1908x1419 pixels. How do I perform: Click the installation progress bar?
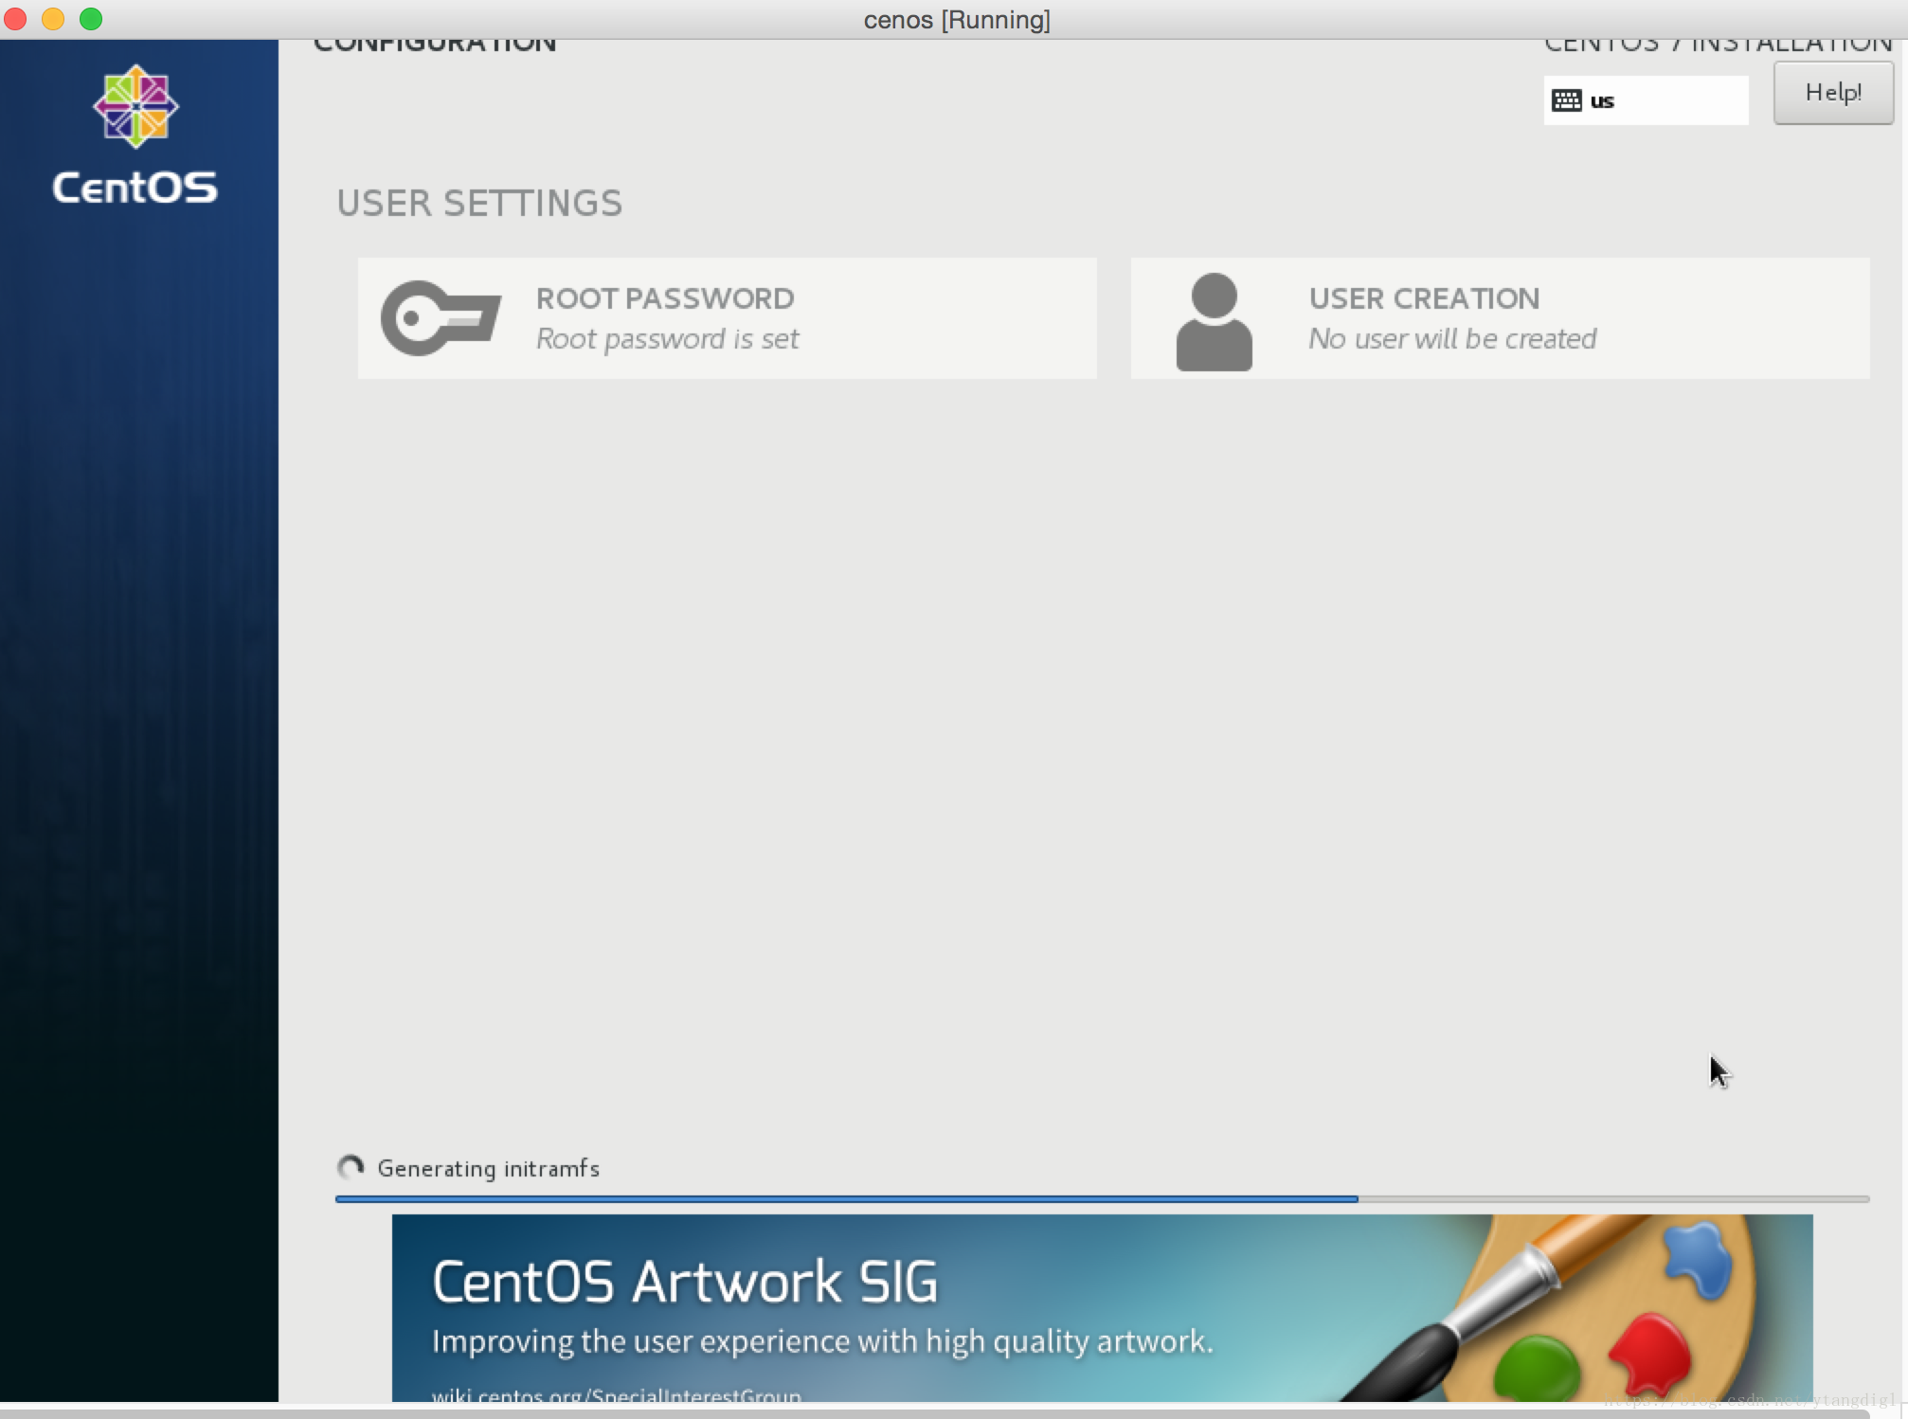point(1102,1199)
